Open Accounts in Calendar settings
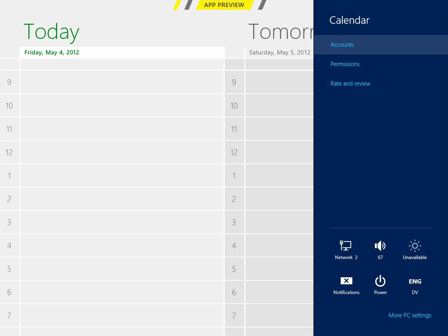448x336 pixels. pos(342,45)
